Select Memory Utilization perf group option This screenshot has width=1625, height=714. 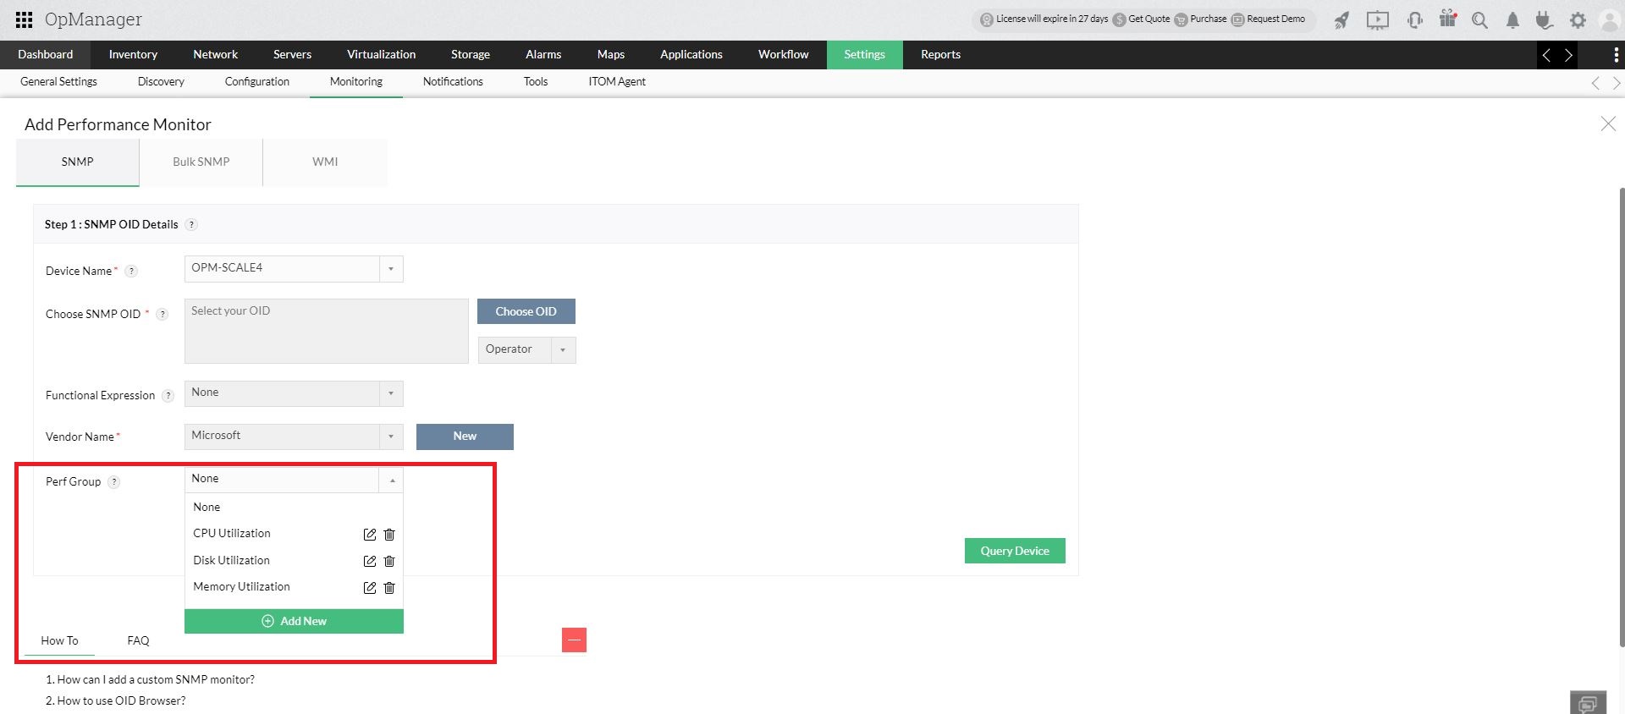tap(241, 587)
